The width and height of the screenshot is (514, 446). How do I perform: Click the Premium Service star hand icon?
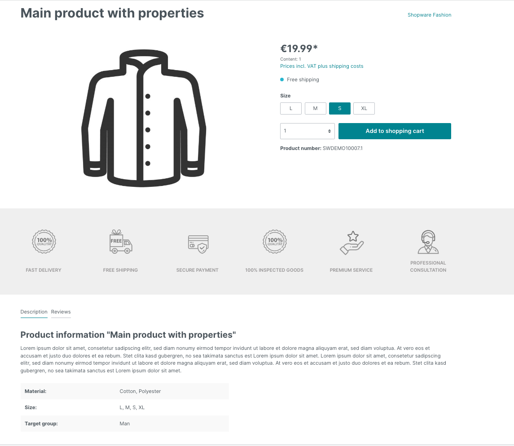tap(352, 243)
